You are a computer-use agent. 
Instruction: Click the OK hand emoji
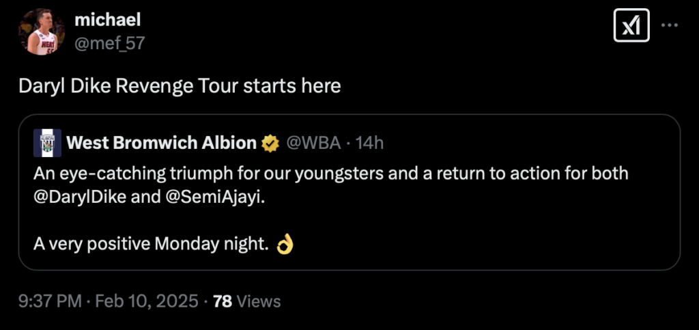pos(285,245)
